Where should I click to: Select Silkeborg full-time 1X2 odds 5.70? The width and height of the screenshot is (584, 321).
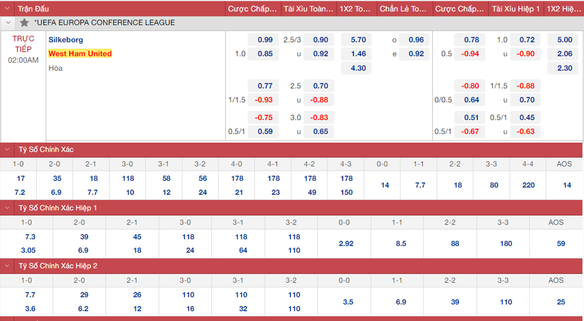tap(358, 40)
